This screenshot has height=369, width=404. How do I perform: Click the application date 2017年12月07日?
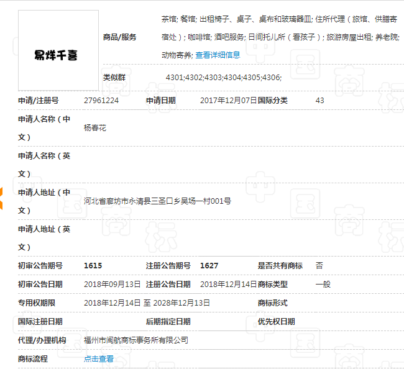pos(229,101)
